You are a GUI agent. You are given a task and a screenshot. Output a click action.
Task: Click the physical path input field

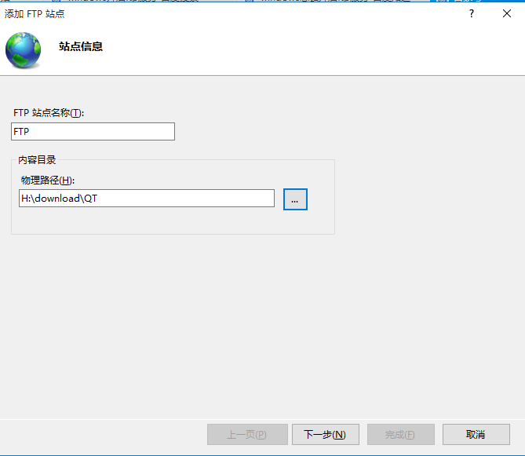[147, 199]
